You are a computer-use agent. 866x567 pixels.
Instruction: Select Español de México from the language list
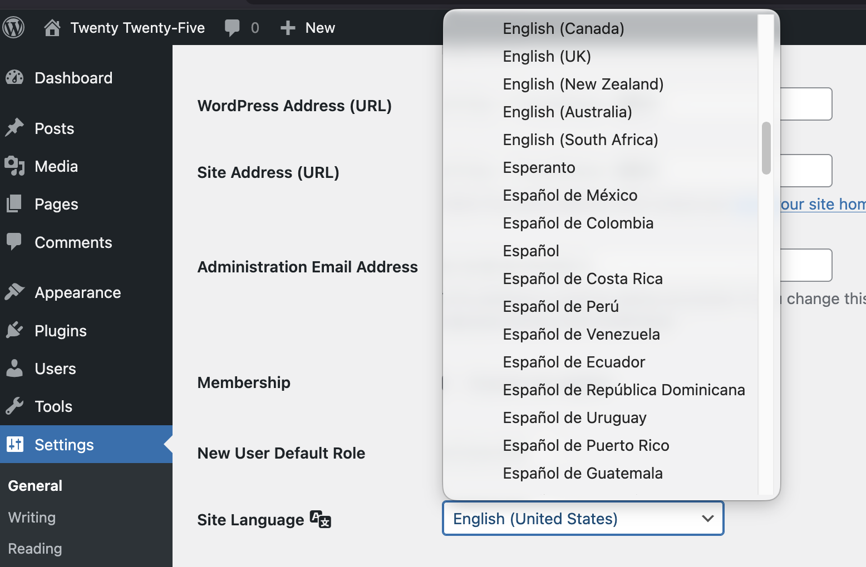tap(570, 195)
